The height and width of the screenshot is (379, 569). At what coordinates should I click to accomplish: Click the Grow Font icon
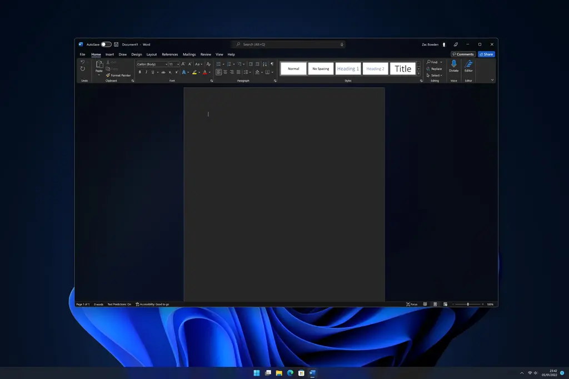coord(183,64)
